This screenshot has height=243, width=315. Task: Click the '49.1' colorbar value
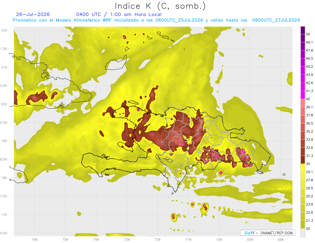click(310, 42)
